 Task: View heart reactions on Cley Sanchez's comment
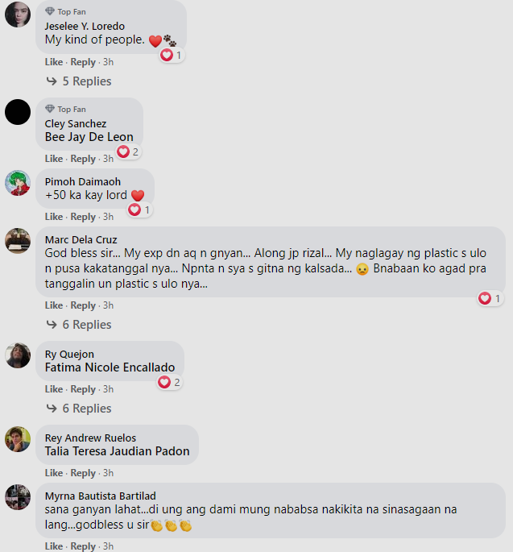click(x=128, y=152)
